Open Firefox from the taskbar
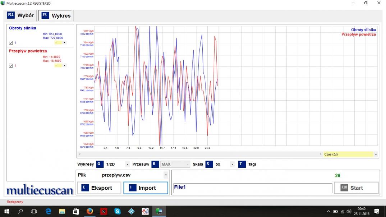Image resolution: width=386 pixels, height=217 pixels. pyautogui.click(x=90, y=211)
